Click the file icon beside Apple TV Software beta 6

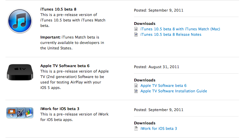pos(136,86)
